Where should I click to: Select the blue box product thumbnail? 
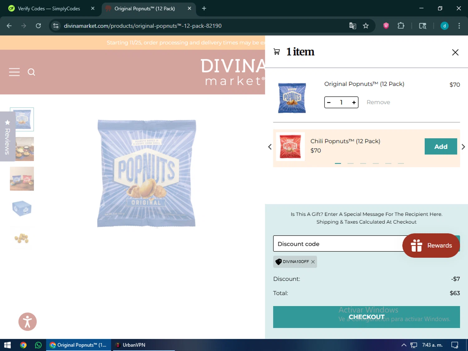pos(22,208)
